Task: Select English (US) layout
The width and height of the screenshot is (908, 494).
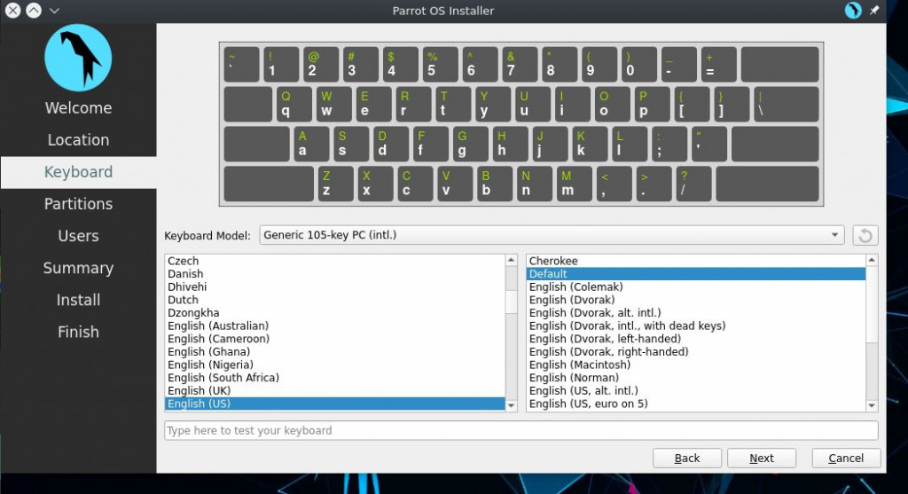Action: coord(334,404)
